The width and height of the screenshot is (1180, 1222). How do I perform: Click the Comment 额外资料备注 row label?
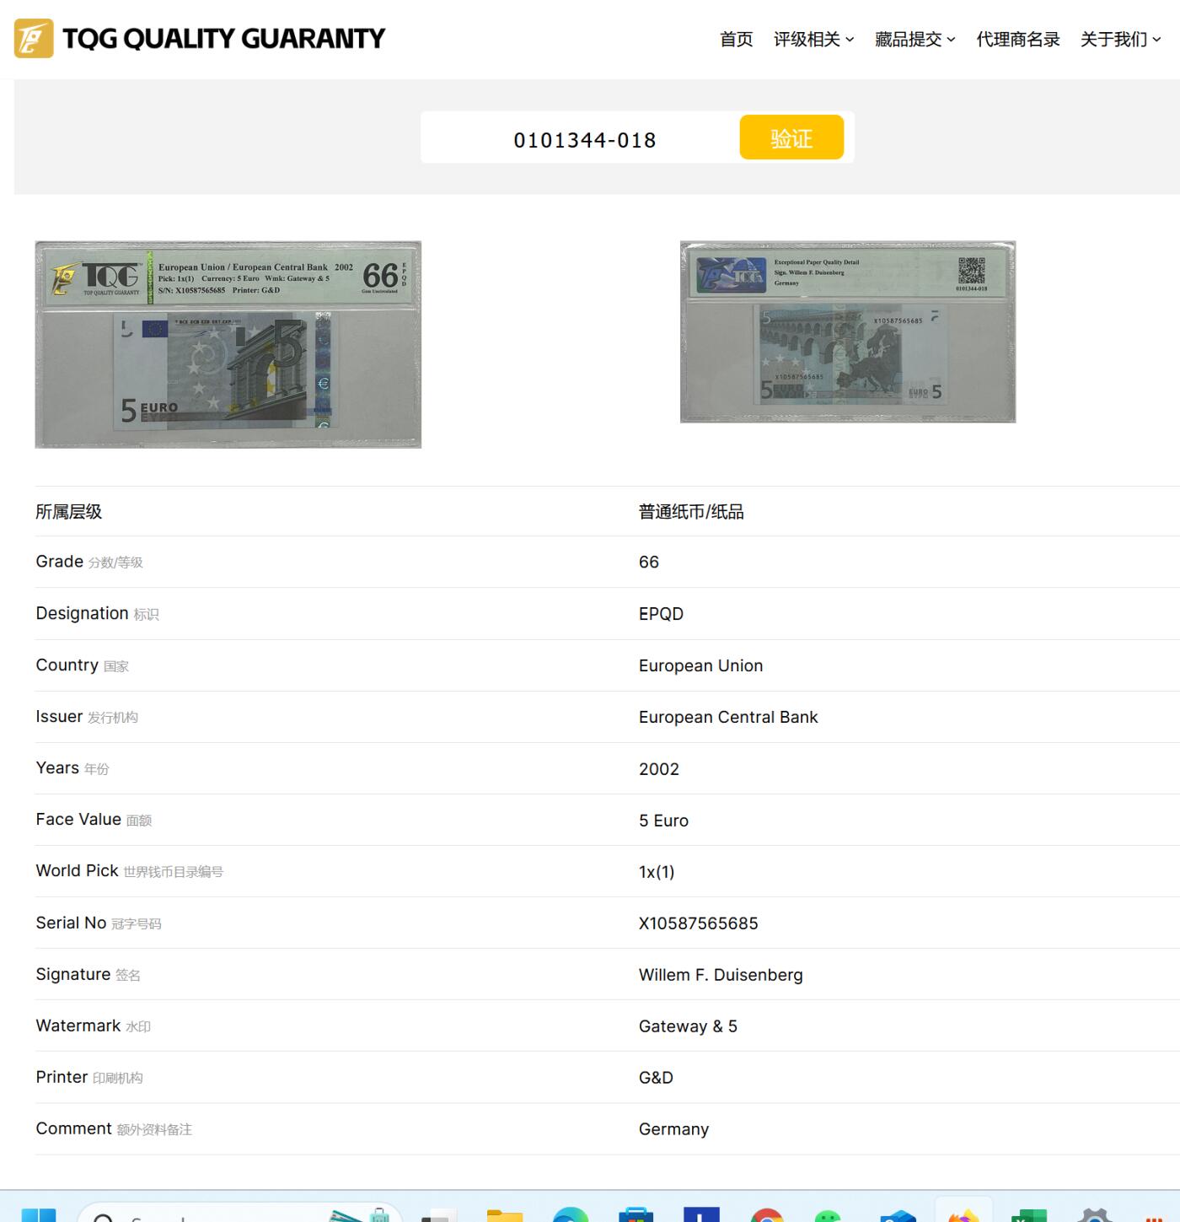[114, 1129]
